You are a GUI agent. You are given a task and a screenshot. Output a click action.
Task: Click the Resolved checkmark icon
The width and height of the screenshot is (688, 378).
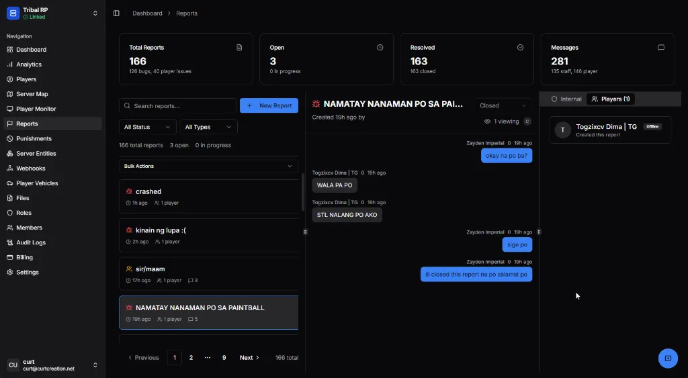(x=521, y=48)
